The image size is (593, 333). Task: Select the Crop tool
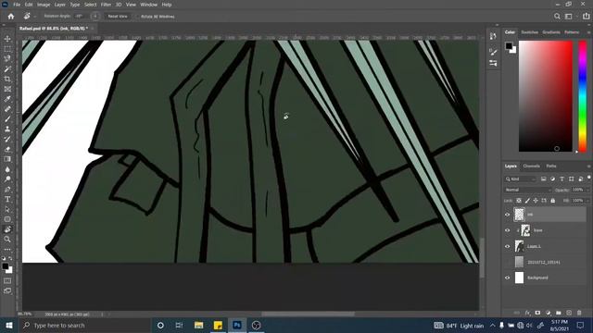[7, 79]
